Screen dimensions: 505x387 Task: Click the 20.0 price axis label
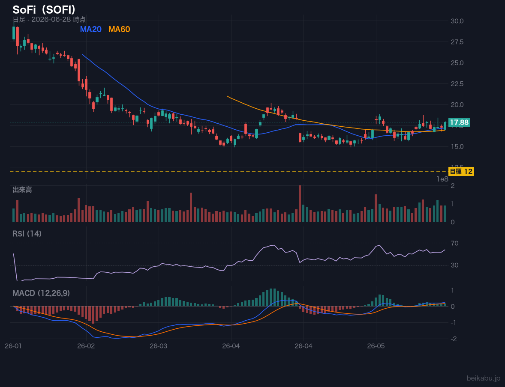coord(457,104)
